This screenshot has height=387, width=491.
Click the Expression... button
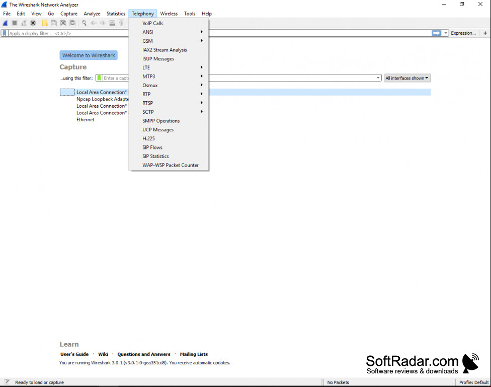tap(463, 33)
